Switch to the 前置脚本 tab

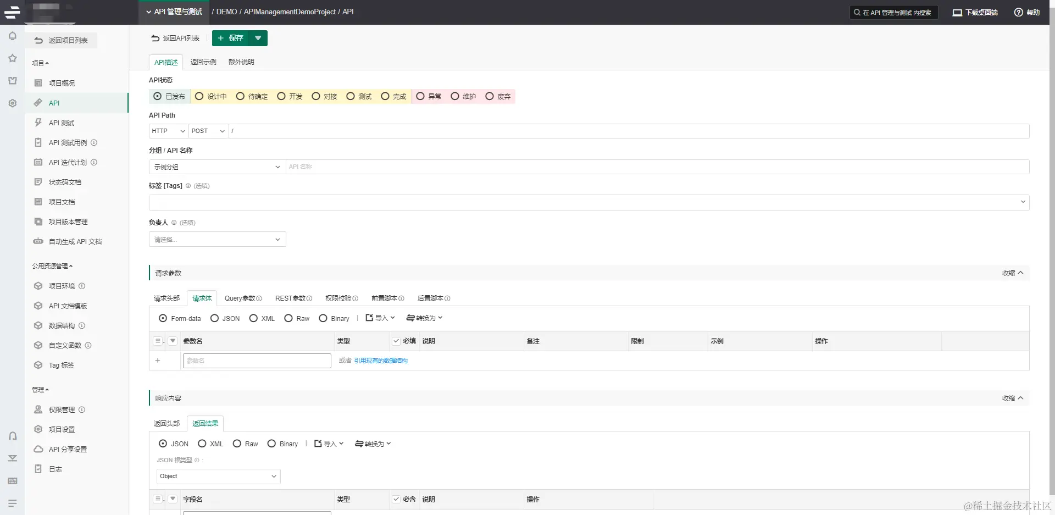coord(387,298)
